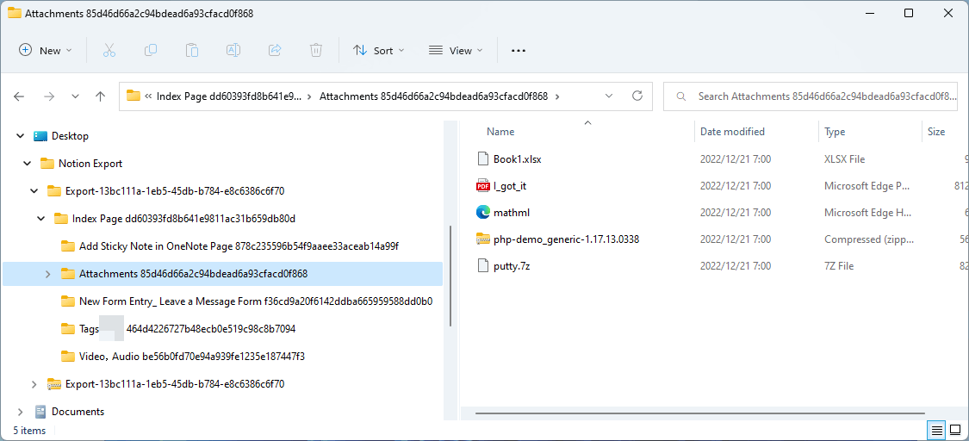Expand the zipped Export-13bc111a node
Image resolution: width=969 pixels, height=441 pixels.
click(x=34, y=383)
